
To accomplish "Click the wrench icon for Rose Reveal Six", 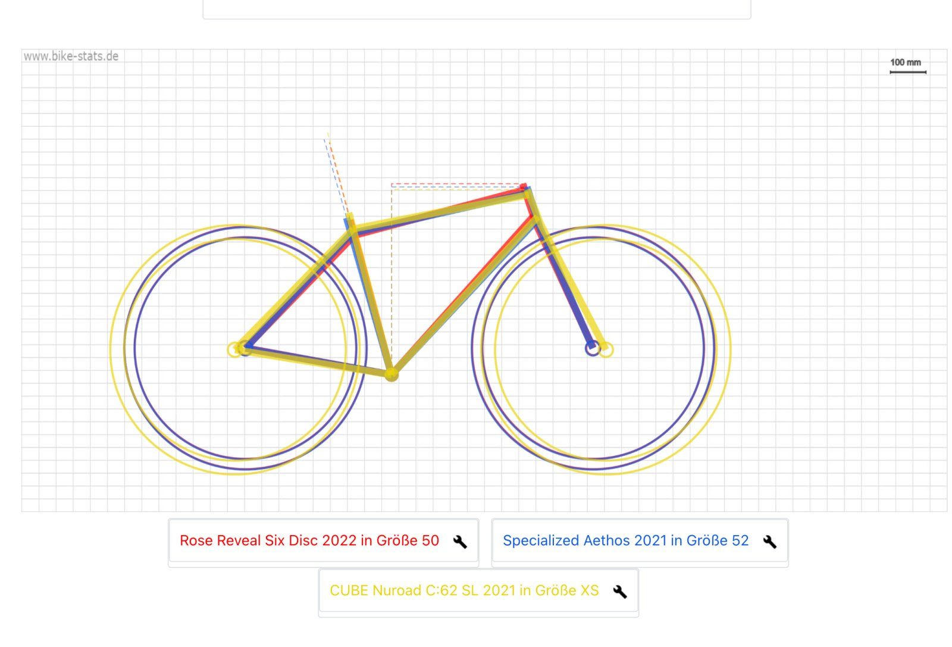I will coord(460,541).
